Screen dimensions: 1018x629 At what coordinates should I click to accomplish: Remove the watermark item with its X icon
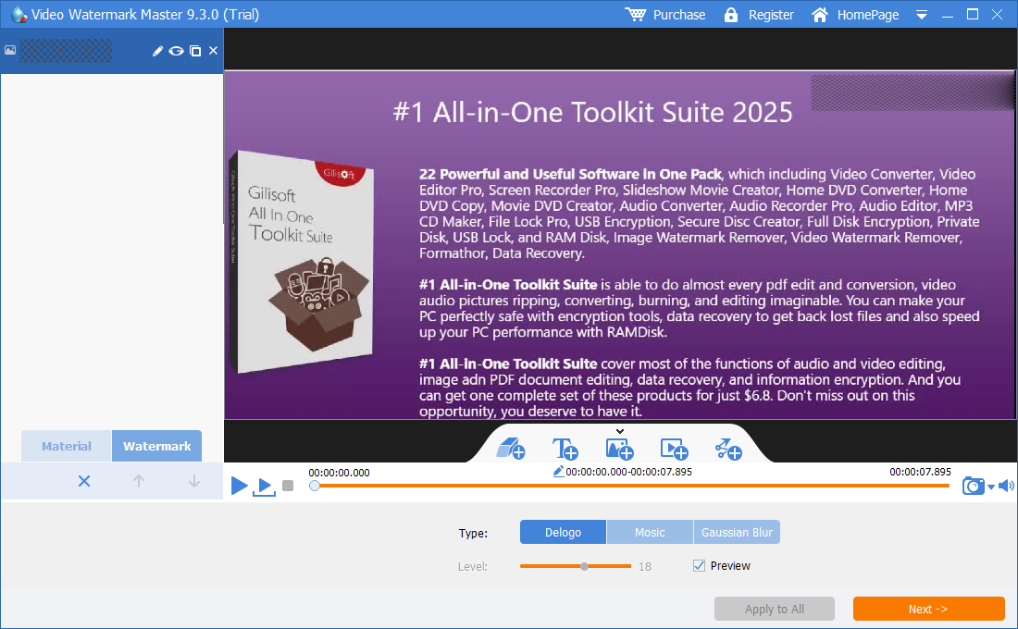click(213, 51)
